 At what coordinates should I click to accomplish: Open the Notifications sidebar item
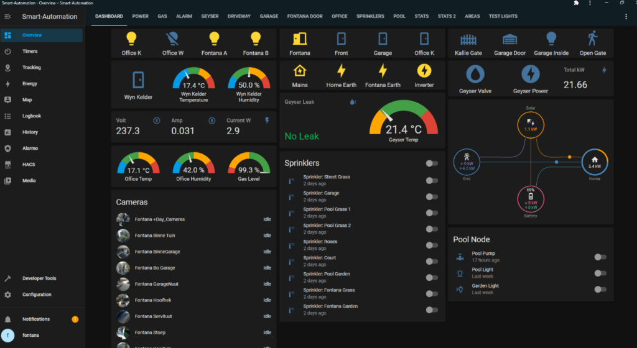coord(36,319)
